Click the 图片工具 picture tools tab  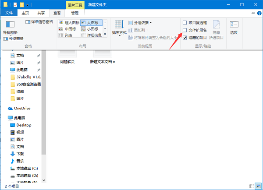75,5
